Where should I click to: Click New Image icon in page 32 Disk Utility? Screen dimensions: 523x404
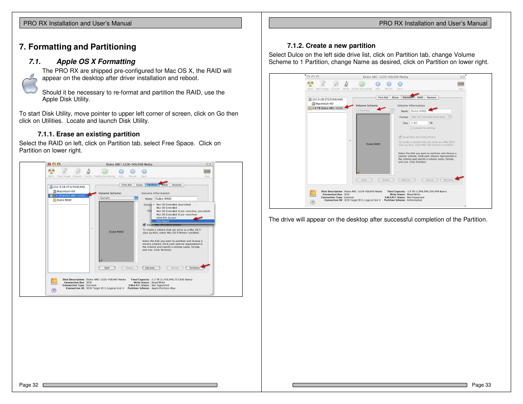pos(64,171)
